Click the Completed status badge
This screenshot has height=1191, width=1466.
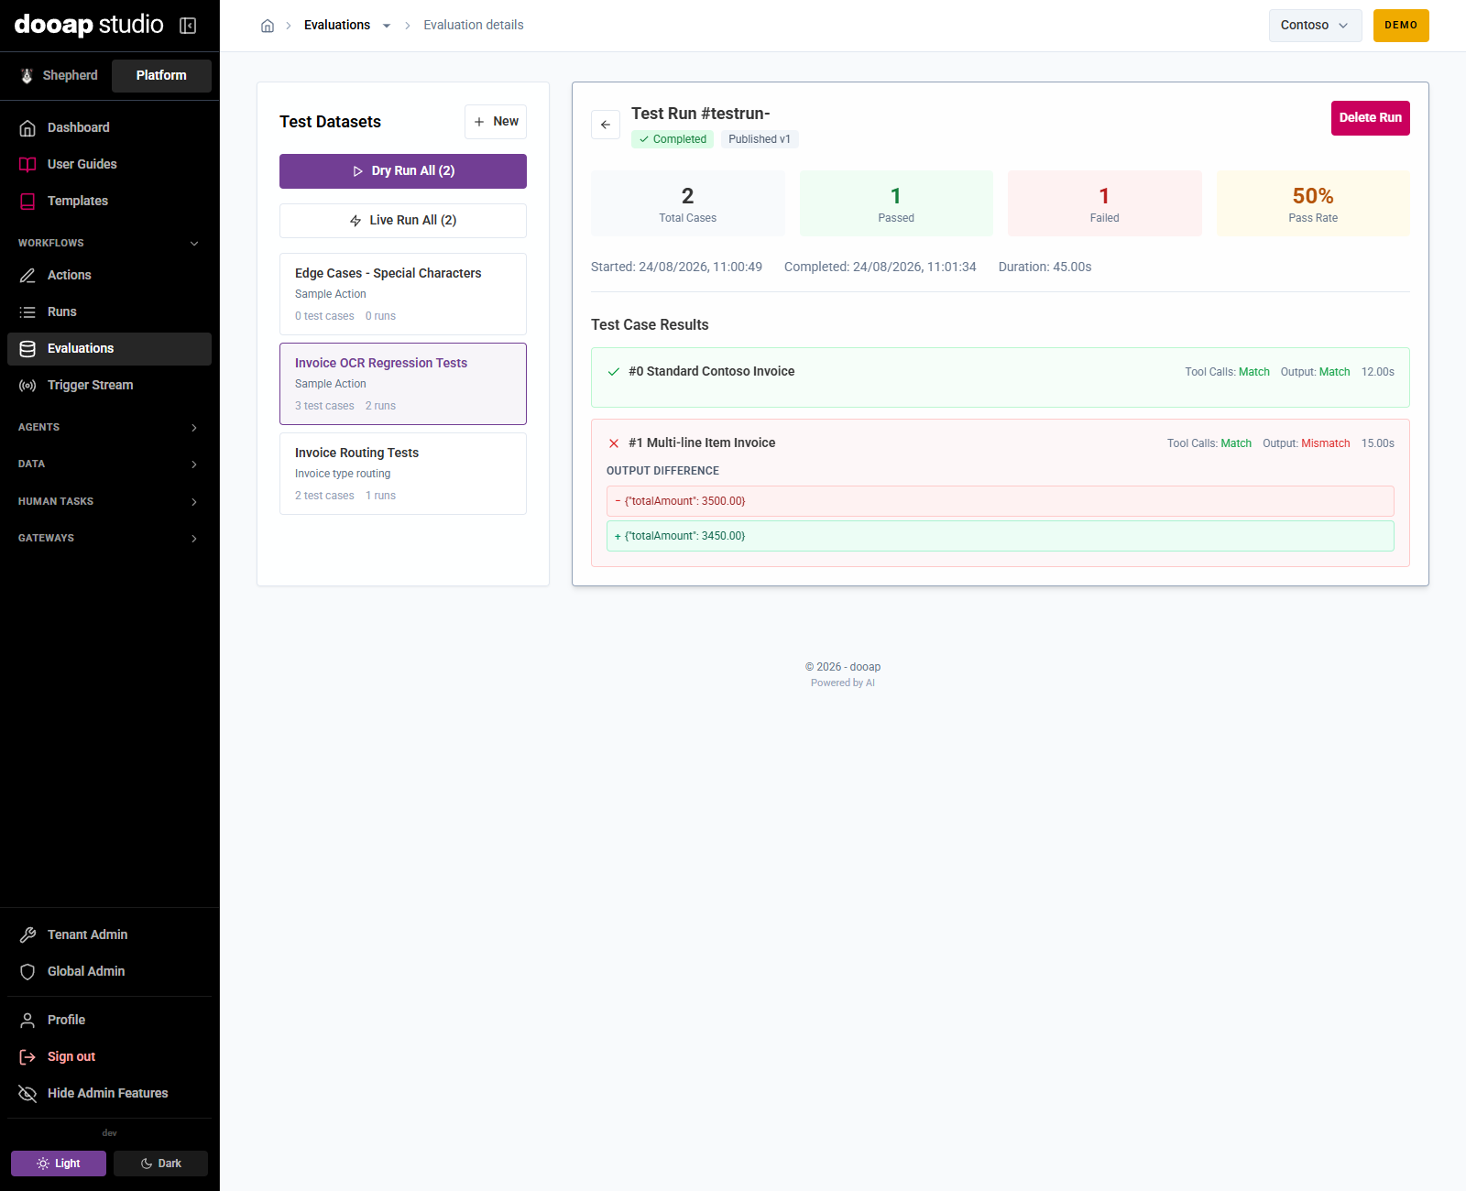tap(673, 139)
